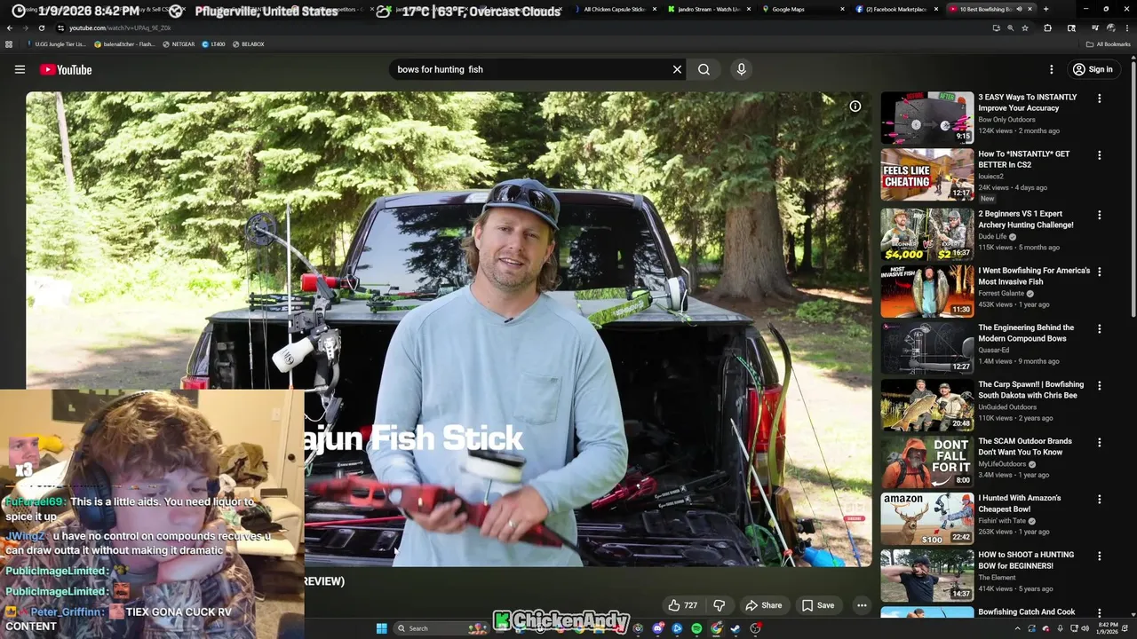Open the YouTube hamburger guide menu
Viewport: 1137px width, 639px height.
(x=20, y=69)
